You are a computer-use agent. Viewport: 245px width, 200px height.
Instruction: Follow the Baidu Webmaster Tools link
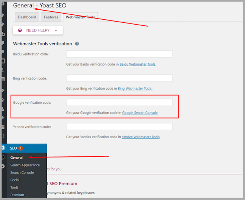[138, 64]
